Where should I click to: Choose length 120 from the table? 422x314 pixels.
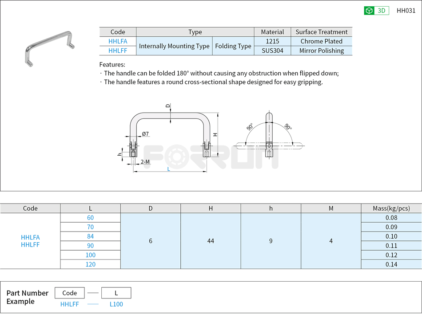point(90,264)
